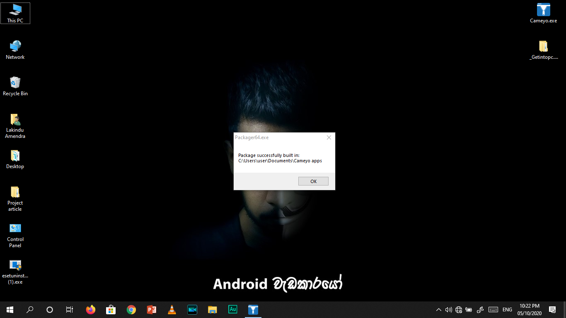Image resolution: width=566 pixels, height=318 pixels.
Task: Change the ENG input language
Action: [507, 310]
